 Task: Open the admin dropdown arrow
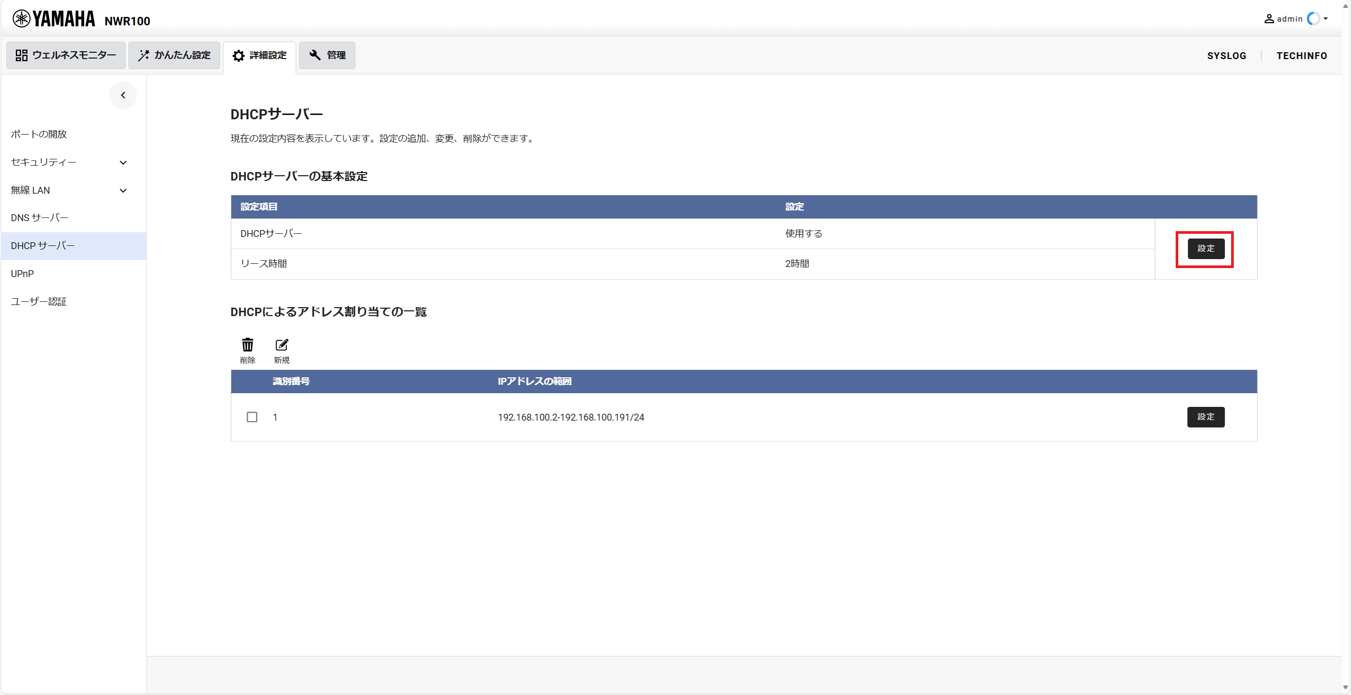coord(1326,19)
